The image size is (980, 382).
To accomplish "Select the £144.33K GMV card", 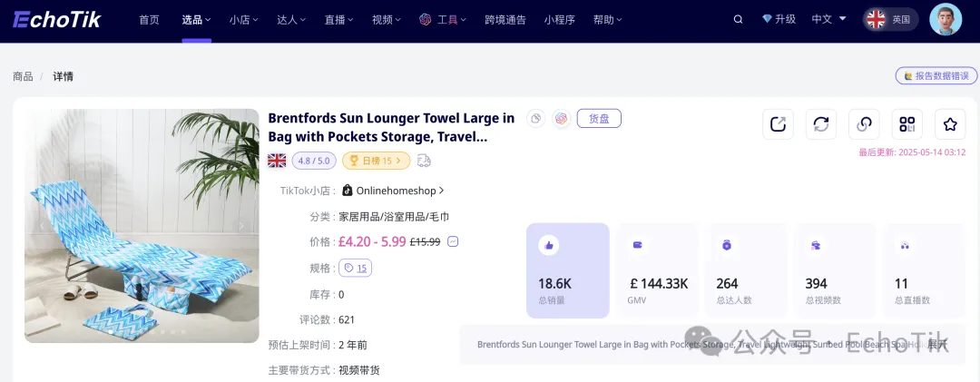I will pyautogui.click(x=657, y=270).
